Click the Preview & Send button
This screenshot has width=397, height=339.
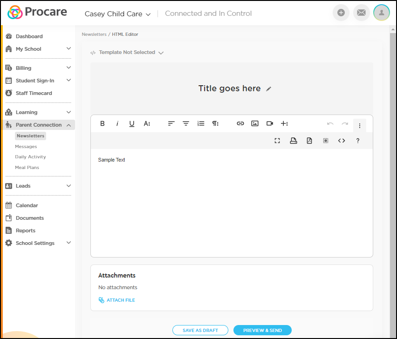click(262, 330)
